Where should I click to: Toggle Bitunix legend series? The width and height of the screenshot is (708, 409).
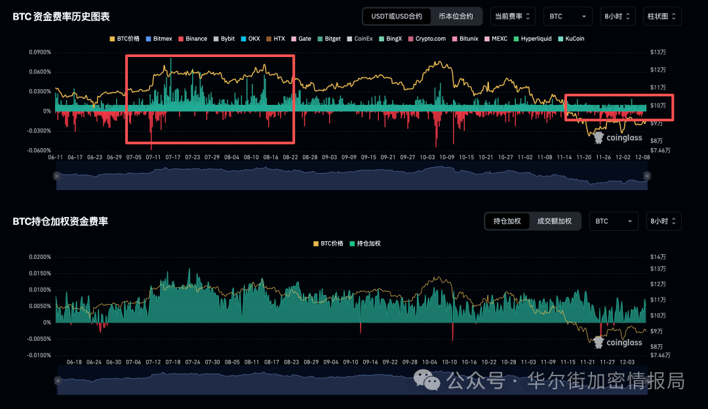[465, 39]
